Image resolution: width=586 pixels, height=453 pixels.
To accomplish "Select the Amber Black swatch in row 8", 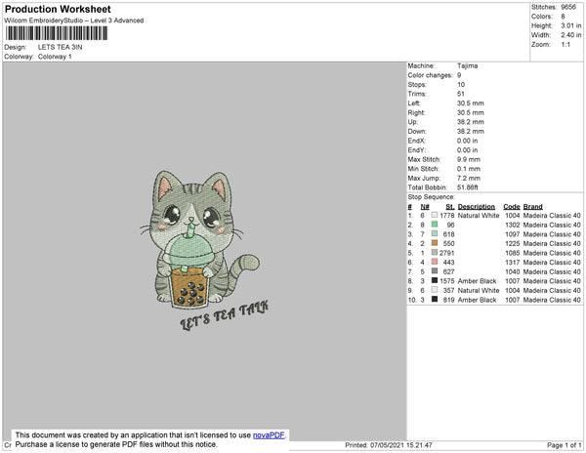I will [x=435, y=280].
